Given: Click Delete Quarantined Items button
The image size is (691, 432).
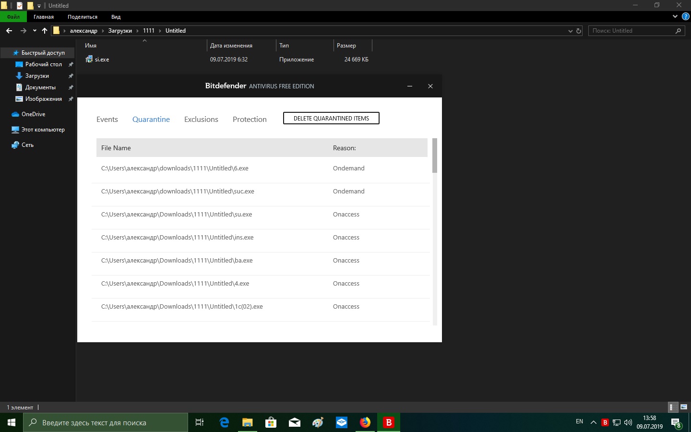Looking at the screenshot, I should tap(331, 118).
